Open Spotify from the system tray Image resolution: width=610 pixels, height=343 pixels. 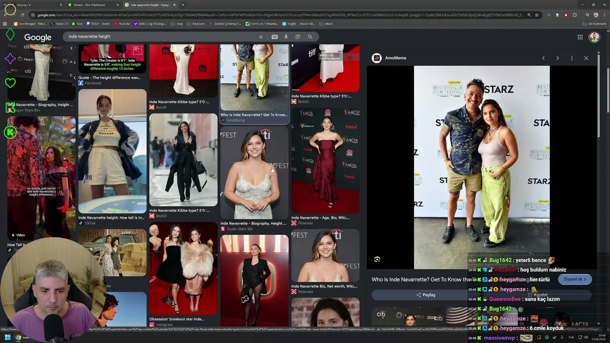547,338
